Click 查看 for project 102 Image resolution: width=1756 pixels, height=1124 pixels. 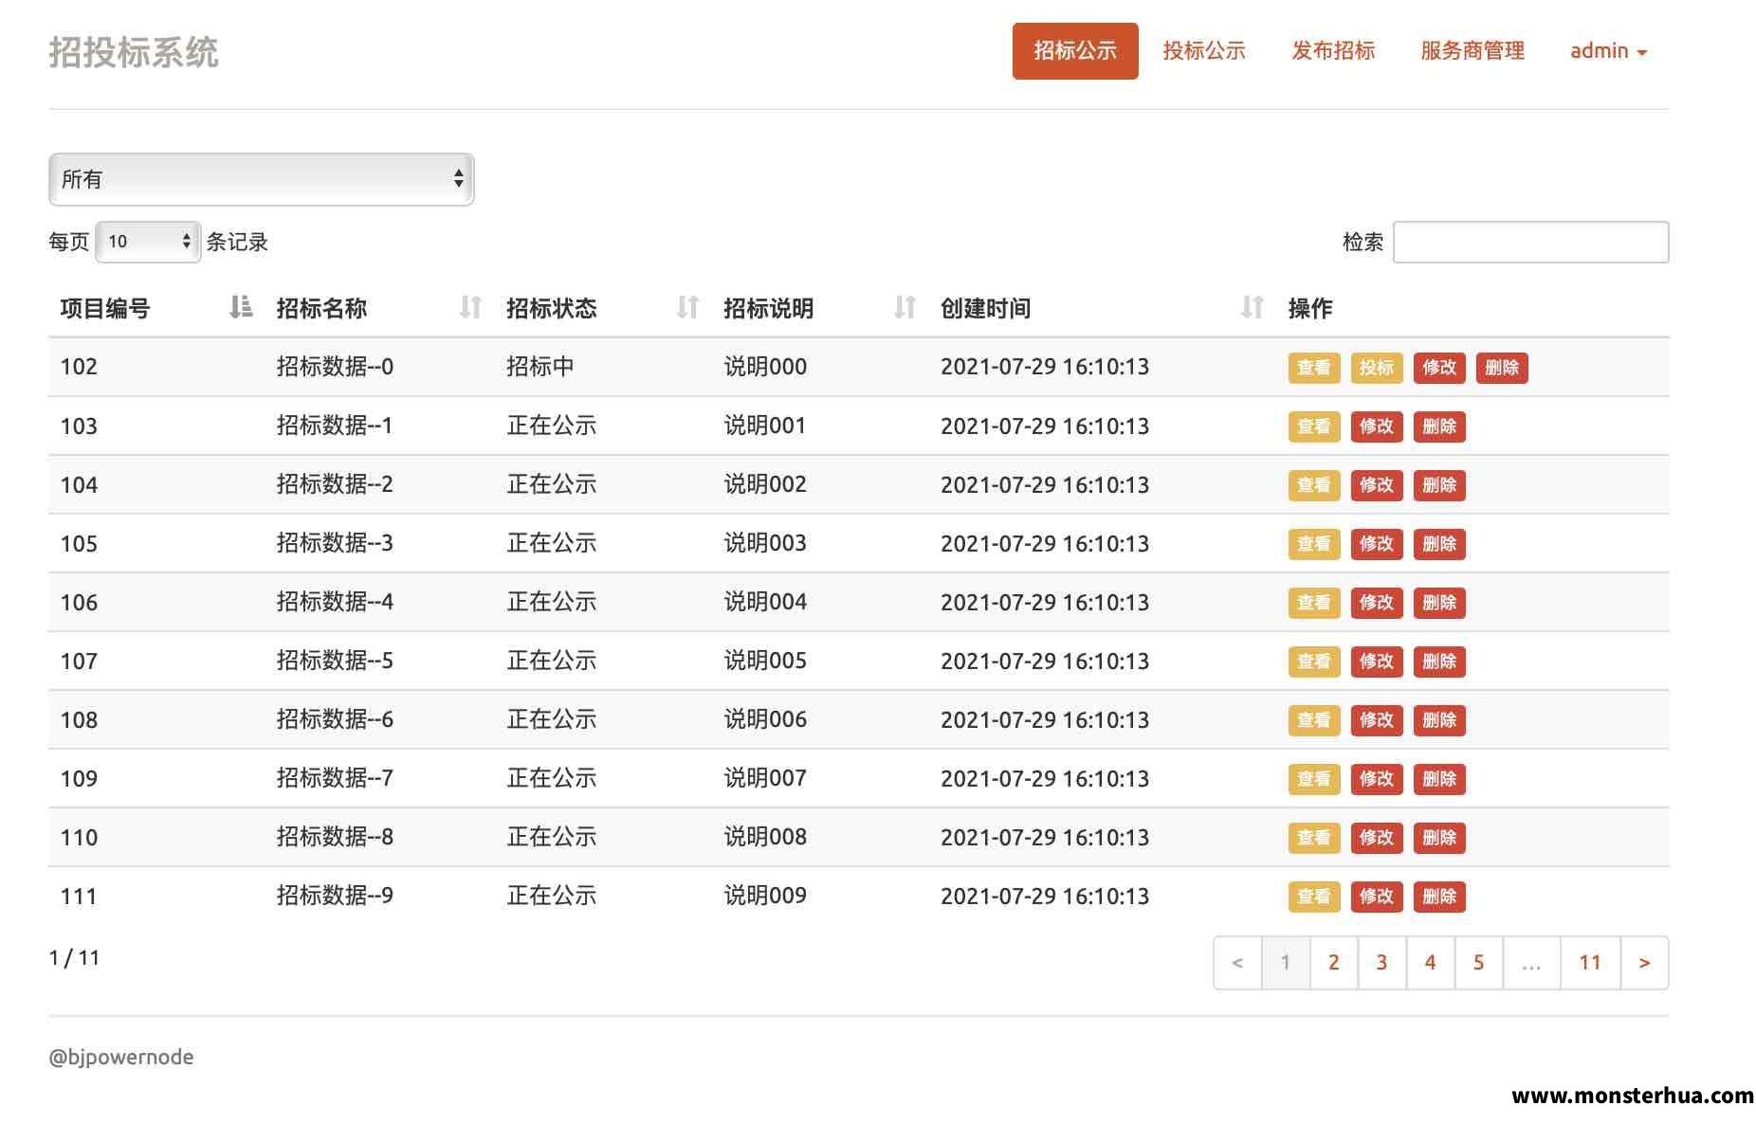coord(1313,368)
